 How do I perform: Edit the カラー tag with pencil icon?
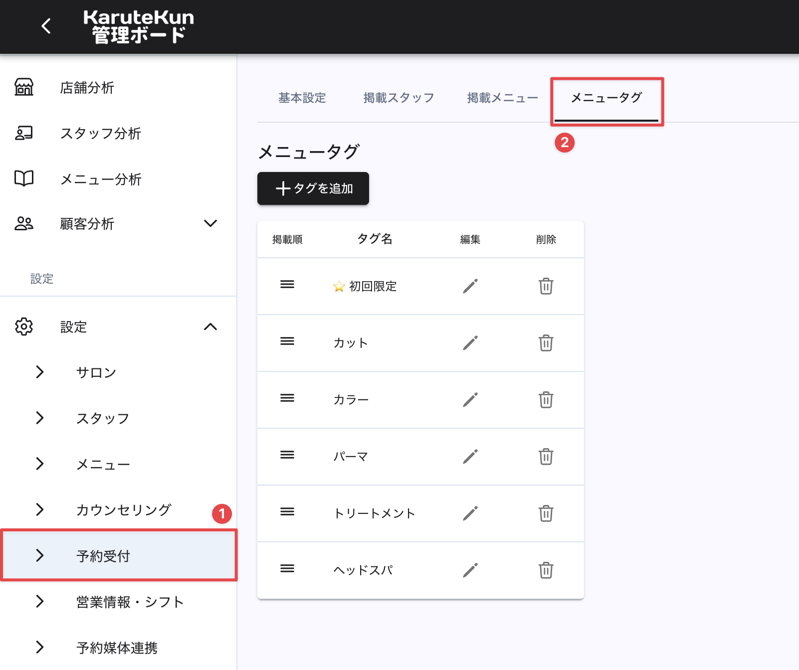pyautogui.click(x=470, y=400)
